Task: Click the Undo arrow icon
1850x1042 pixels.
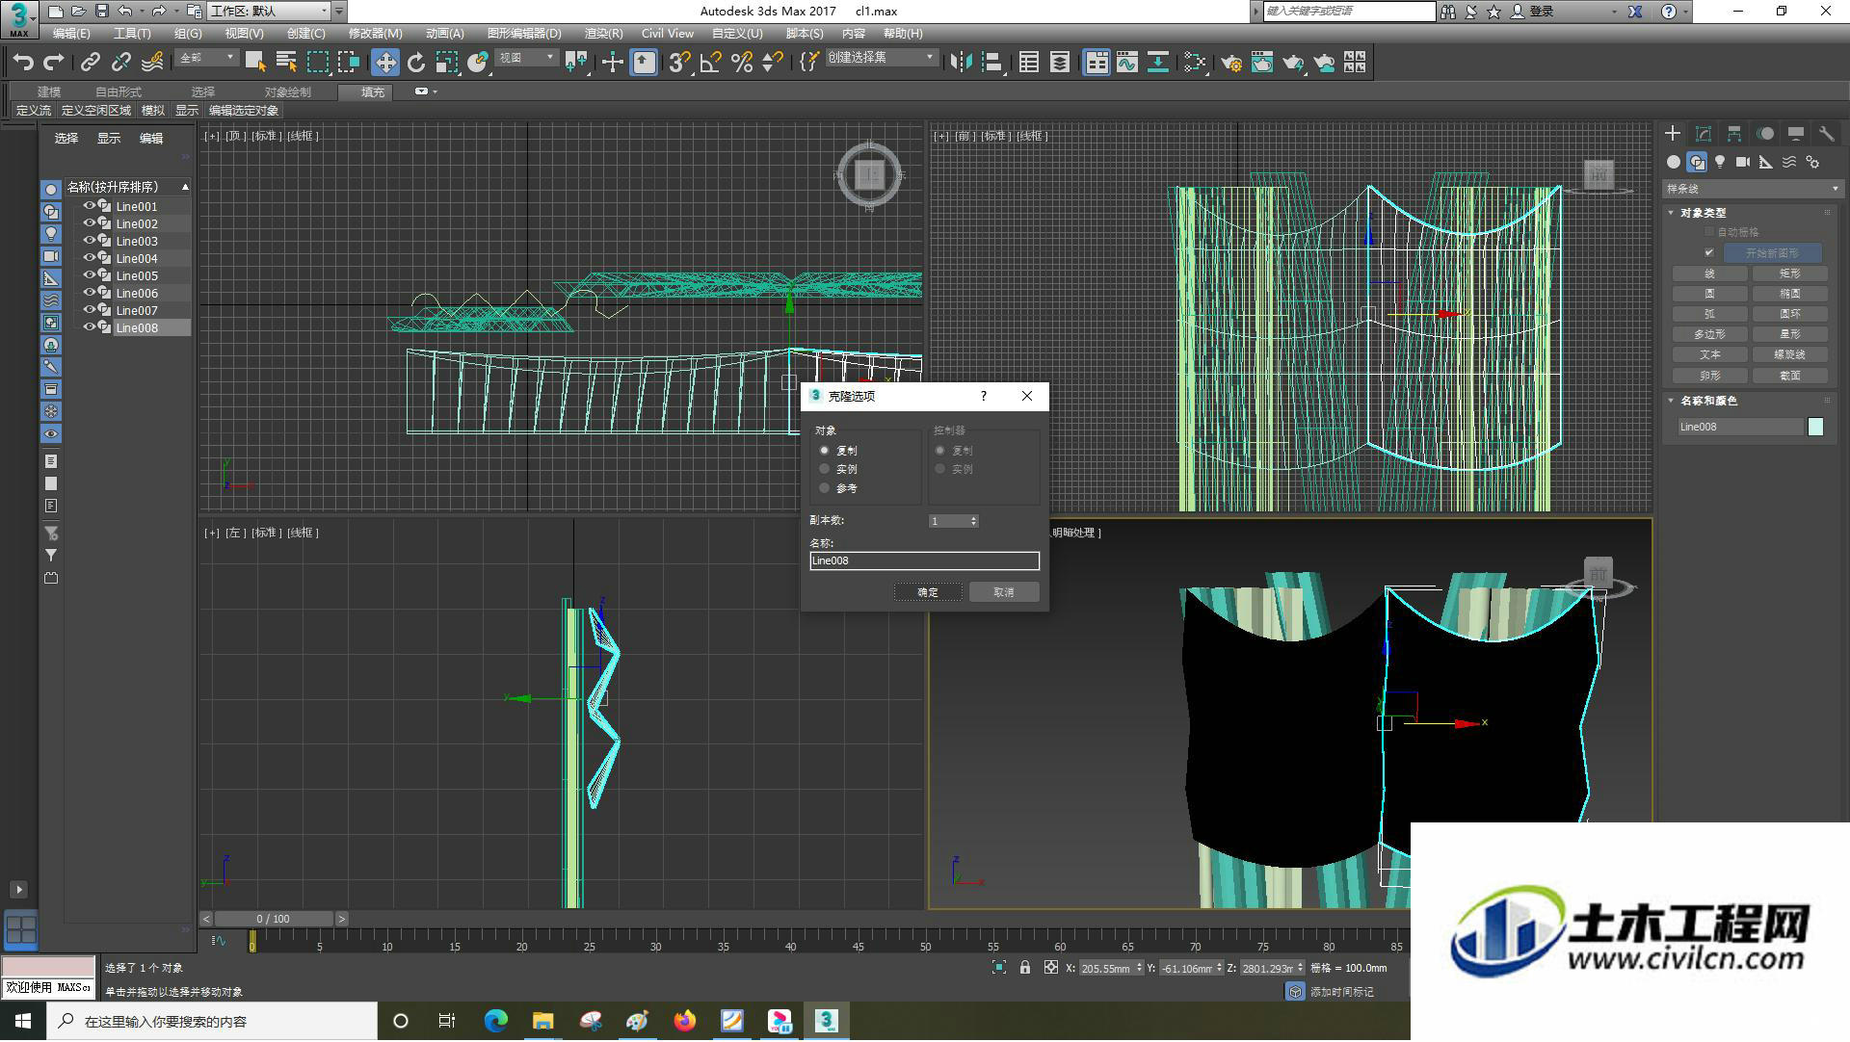Action: 23,63
